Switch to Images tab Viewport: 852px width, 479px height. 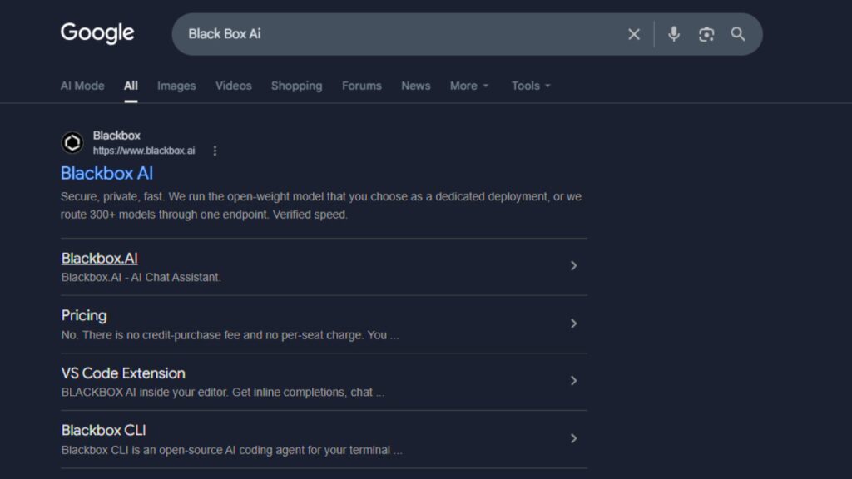(x=176, y=86)
